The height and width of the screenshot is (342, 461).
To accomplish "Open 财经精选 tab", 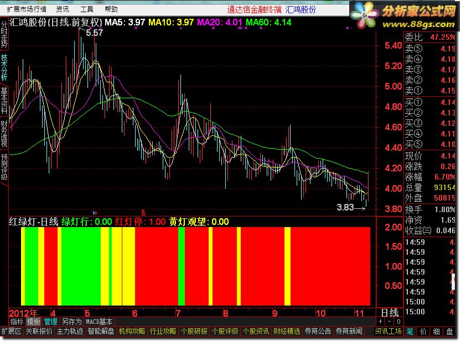I will click(287, 332).
